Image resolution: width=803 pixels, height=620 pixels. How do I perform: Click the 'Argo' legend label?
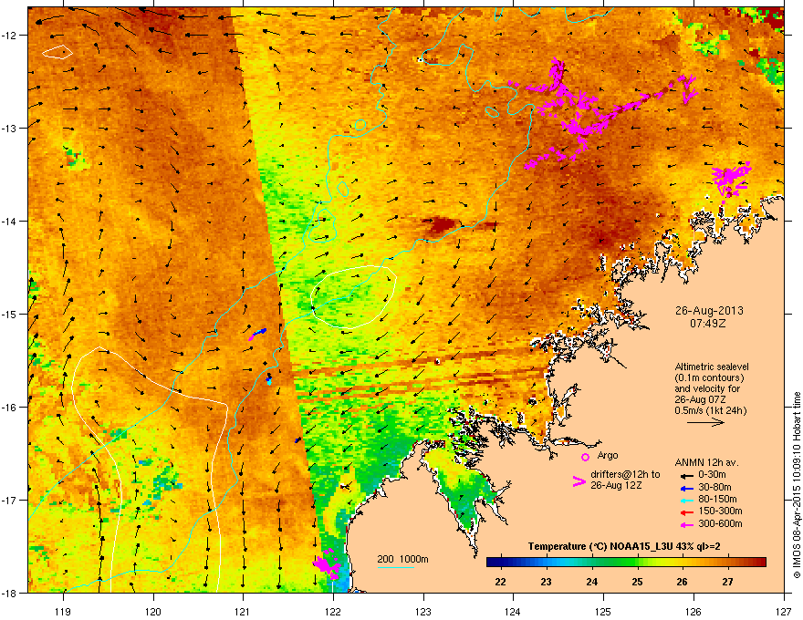(608, 455)
